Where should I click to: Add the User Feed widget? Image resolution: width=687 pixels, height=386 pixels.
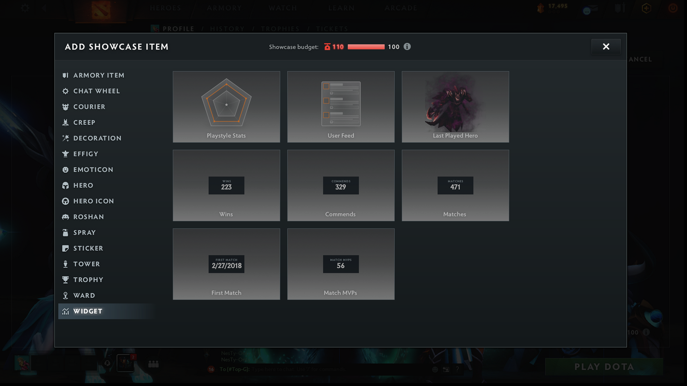tap(341, 107)
